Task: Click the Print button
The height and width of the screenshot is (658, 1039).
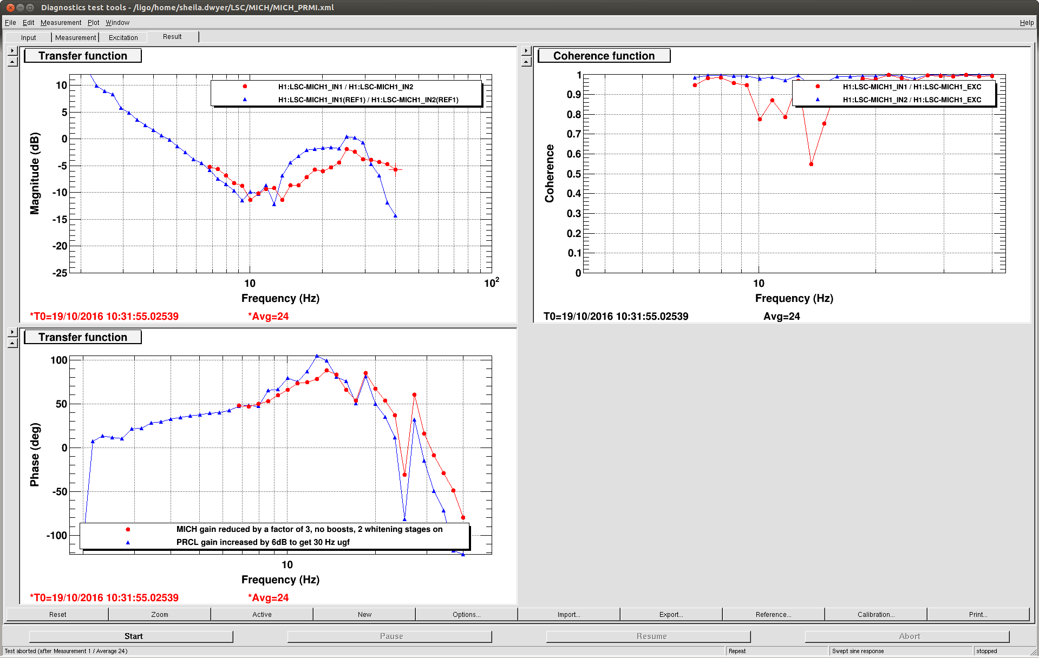Action: click(978, 614)
